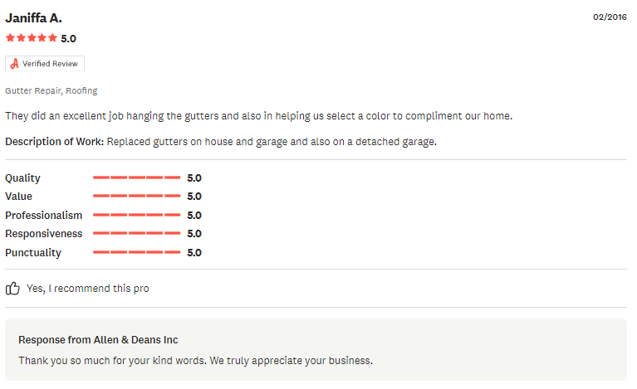Image resolution: width=637 pixels, height=389 pixels.
Task: Click the thumbs-up recommend icon
Action: click(12, 289)
